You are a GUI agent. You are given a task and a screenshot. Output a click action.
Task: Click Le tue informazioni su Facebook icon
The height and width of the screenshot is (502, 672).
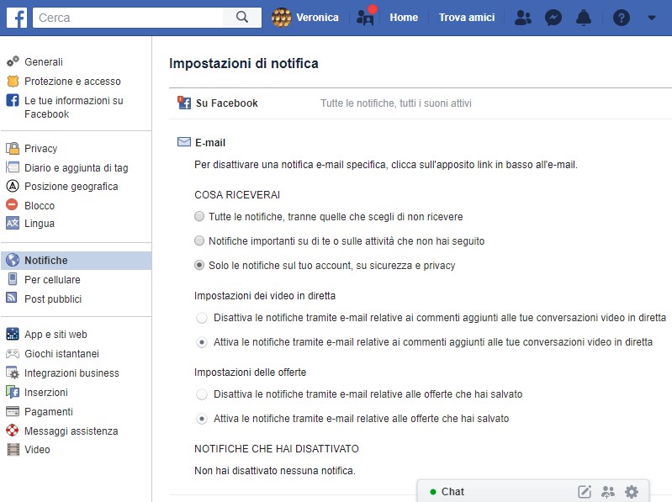[x=13, y=100]
